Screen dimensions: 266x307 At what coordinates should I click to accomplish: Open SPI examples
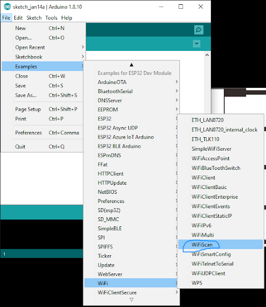tap(131, 238)
